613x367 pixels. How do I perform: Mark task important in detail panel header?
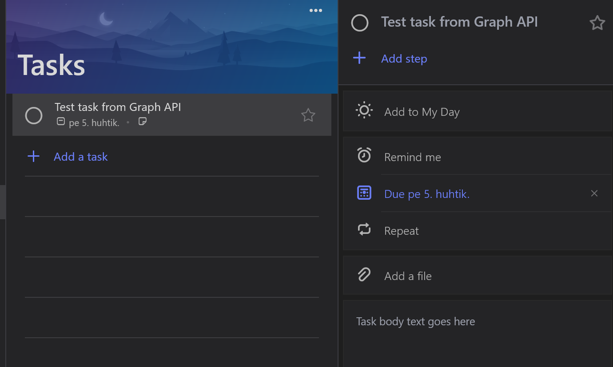[597, 23]
